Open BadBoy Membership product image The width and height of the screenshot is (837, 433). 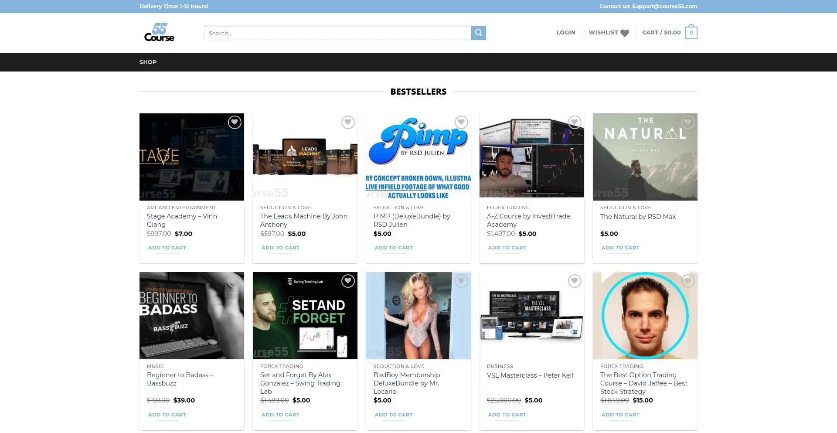coord(418,316)
